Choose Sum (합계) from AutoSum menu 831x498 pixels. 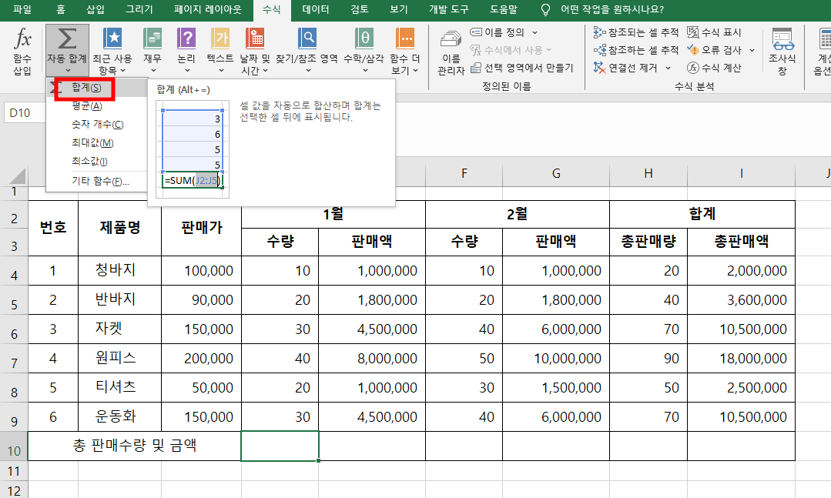tap(97, 88)
